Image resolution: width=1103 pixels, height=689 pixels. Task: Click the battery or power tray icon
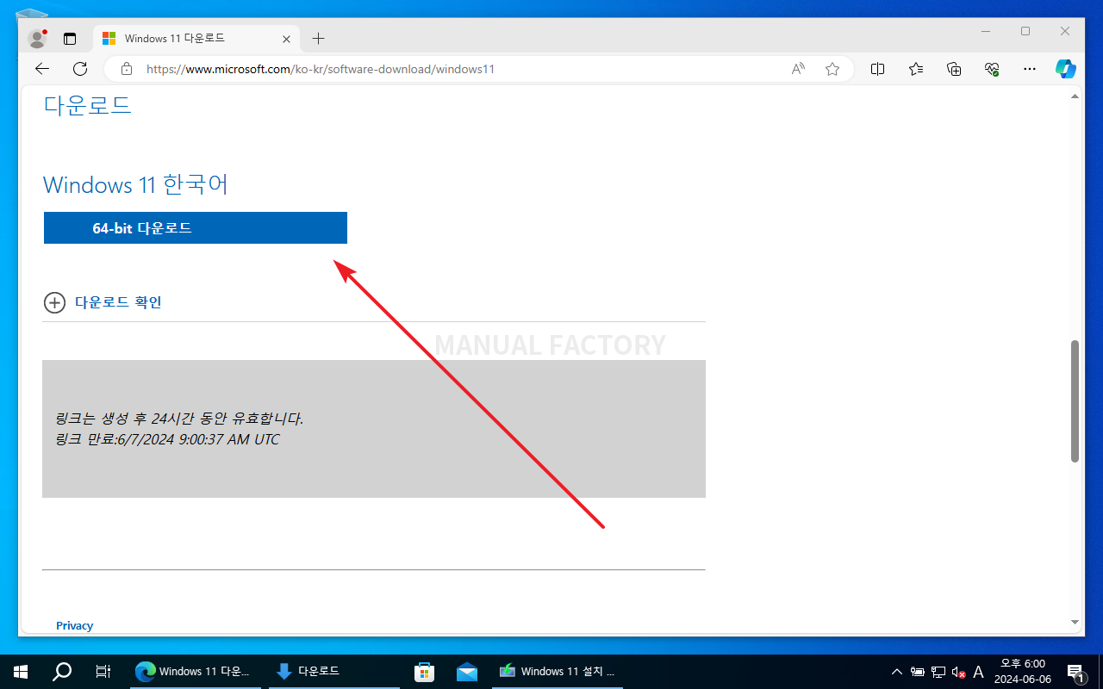[918, 672]
